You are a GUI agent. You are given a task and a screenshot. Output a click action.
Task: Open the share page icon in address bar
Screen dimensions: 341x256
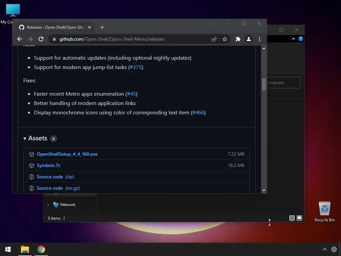[214, 39]
